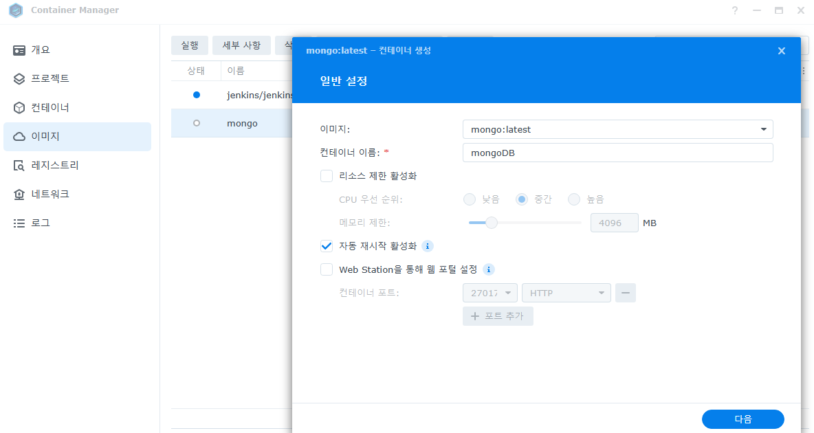
Task: Open the 27017 container port dropdown
Action: (489, 293)
